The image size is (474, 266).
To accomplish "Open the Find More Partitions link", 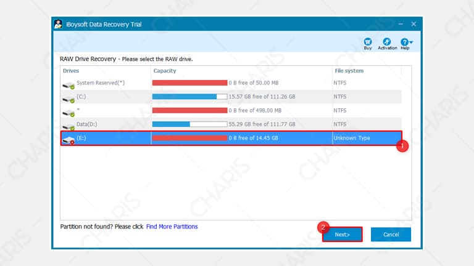I will click(172, 227).
